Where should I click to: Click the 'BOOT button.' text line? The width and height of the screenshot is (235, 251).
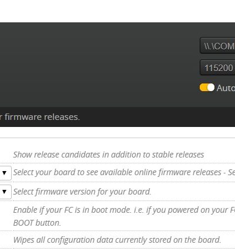[x=37, y=223]
